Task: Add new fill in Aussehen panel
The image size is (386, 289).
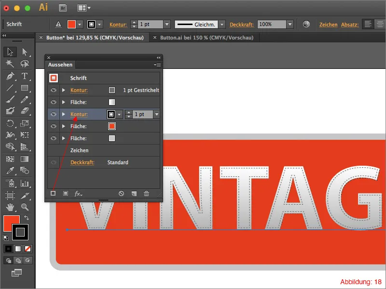Action: tap(66, 194)
